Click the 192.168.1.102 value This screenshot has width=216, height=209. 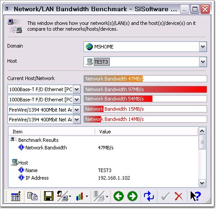pos(114,178)
